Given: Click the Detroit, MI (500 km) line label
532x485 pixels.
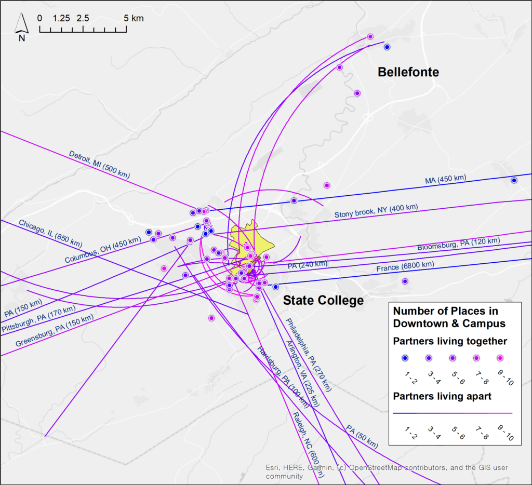Looking at the screenshot, I should [x=99, y=164].
